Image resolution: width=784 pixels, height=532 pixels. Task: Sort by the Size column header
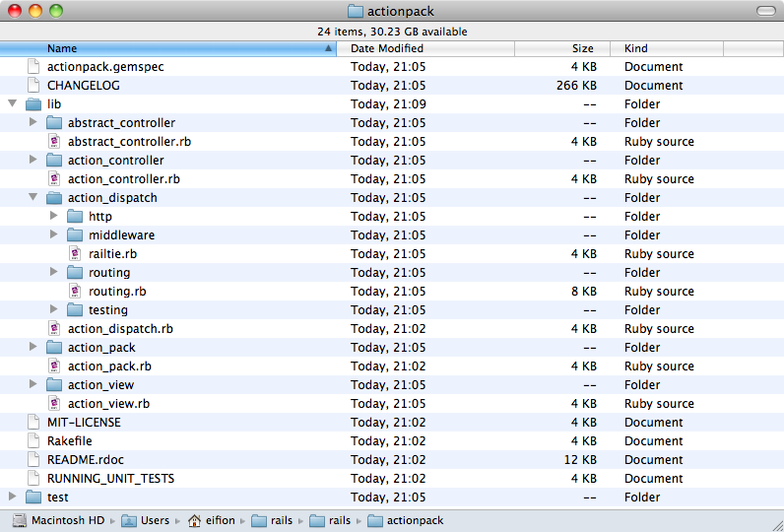[x=562, y=48]
